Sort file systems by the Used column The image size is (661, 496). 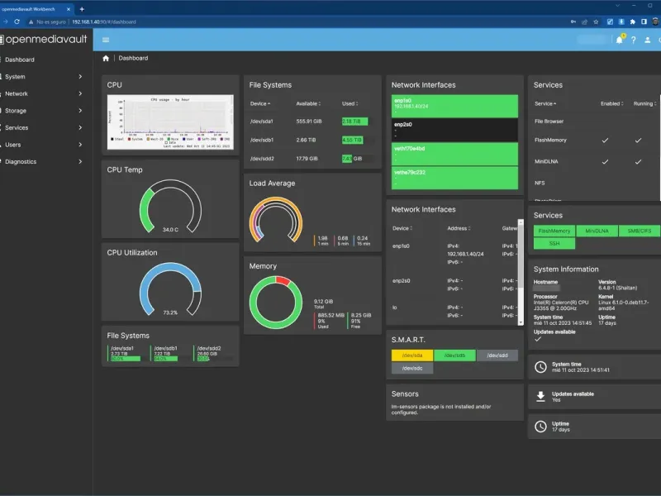click(x=350, y=104)
